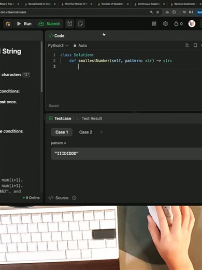Click the description panel scrollbar
This screenshot has width=202, height=270.
[x=41, y=66]
